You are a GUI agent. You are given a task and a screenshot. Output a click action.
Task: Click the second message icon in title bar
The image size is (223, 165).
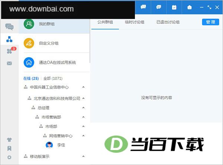pyautogui.click(x=159, y=7)
